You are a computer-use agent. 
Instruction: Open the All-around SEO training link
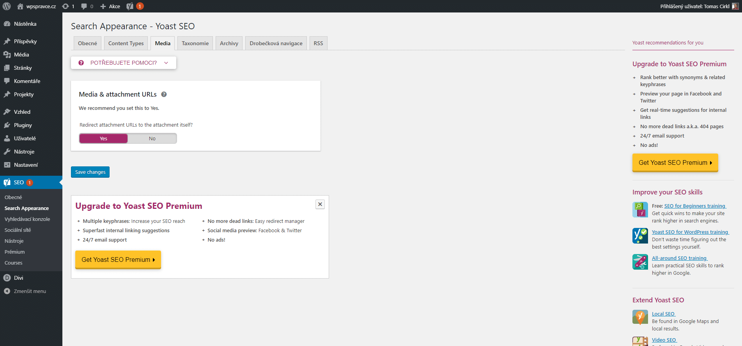(679, 258)
